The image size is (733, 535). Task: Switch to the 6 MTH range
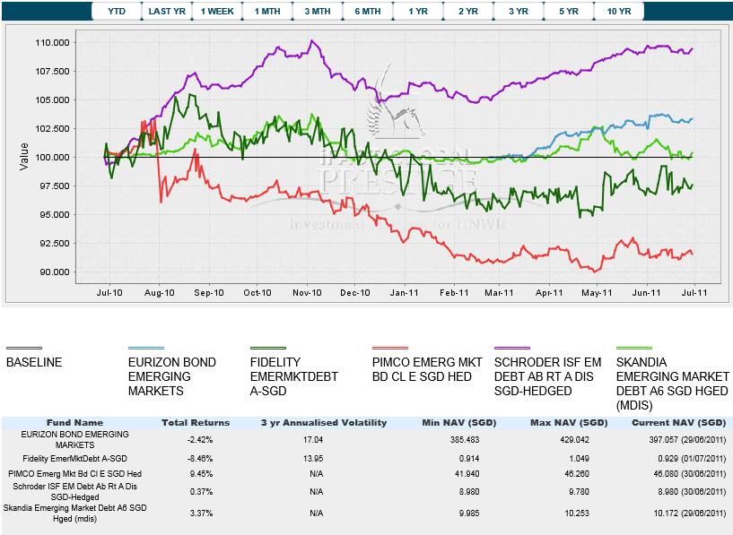click(x=368, y=12)
